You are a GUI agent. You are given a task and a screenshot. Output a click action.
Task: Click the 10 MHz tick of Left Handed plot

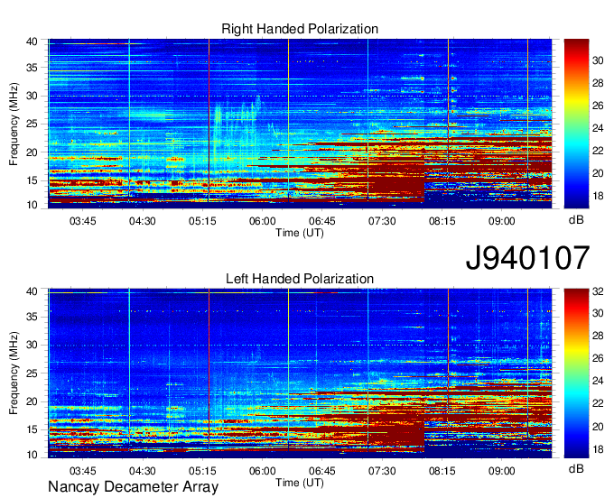coord(32,455)
